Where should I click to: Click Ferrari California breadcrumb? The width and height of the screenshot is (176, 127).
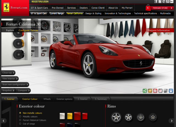pyautogui.click(x=75, y=13)
